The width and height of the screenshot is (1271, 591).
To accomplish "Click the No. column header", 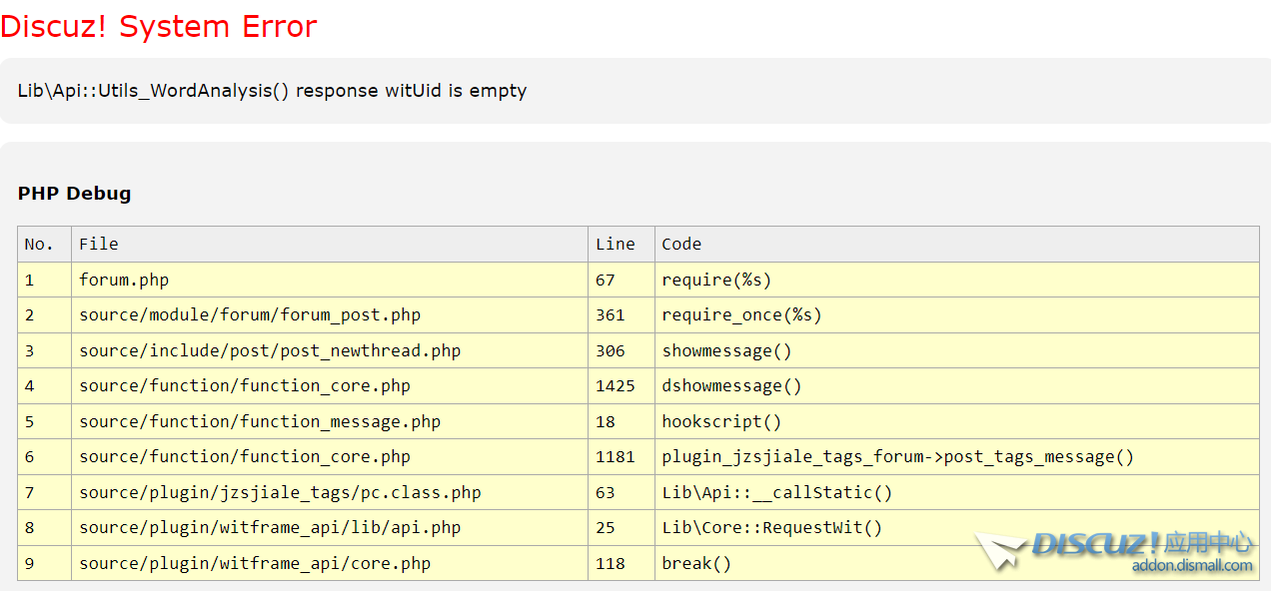I will point(39,244).
